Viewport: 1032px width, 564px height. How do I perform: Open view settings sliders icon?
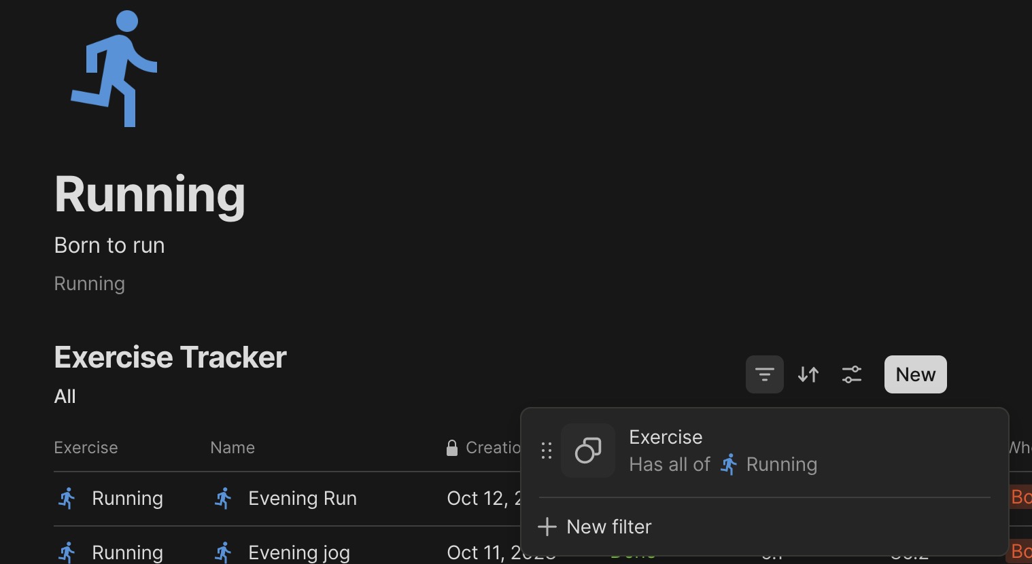tap(851, 374)
